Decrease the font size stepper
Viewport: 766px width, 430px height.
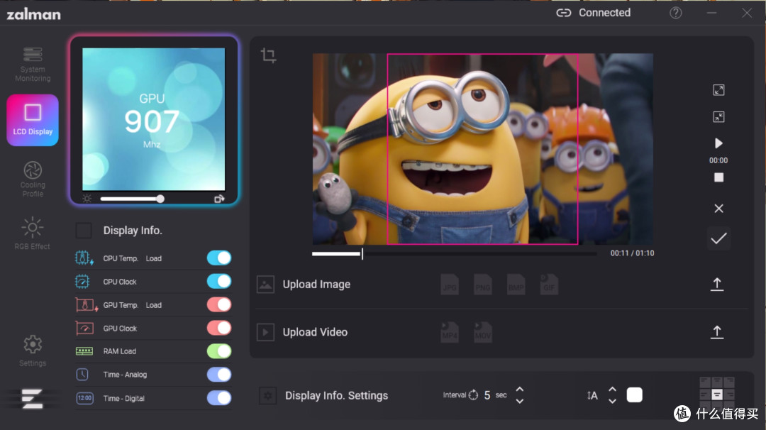(612, 401)
